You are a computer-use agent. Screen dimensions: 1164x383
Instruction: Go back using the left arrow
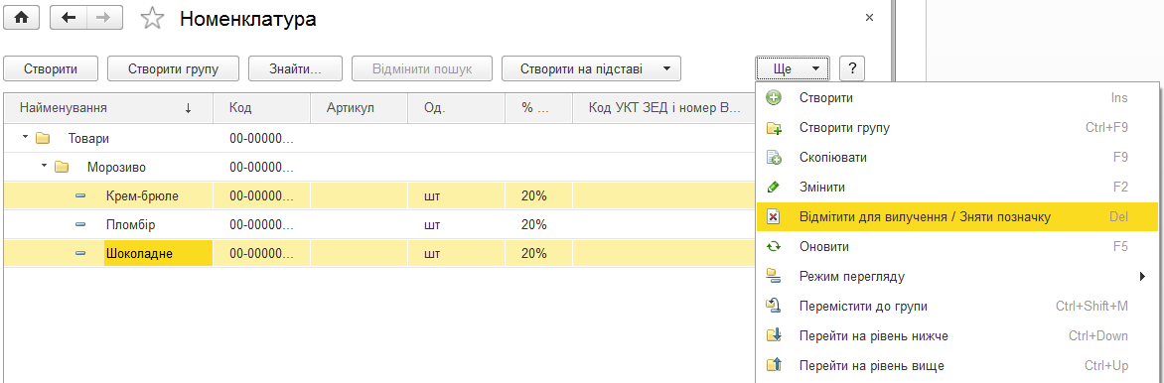(x=69, y=18)
